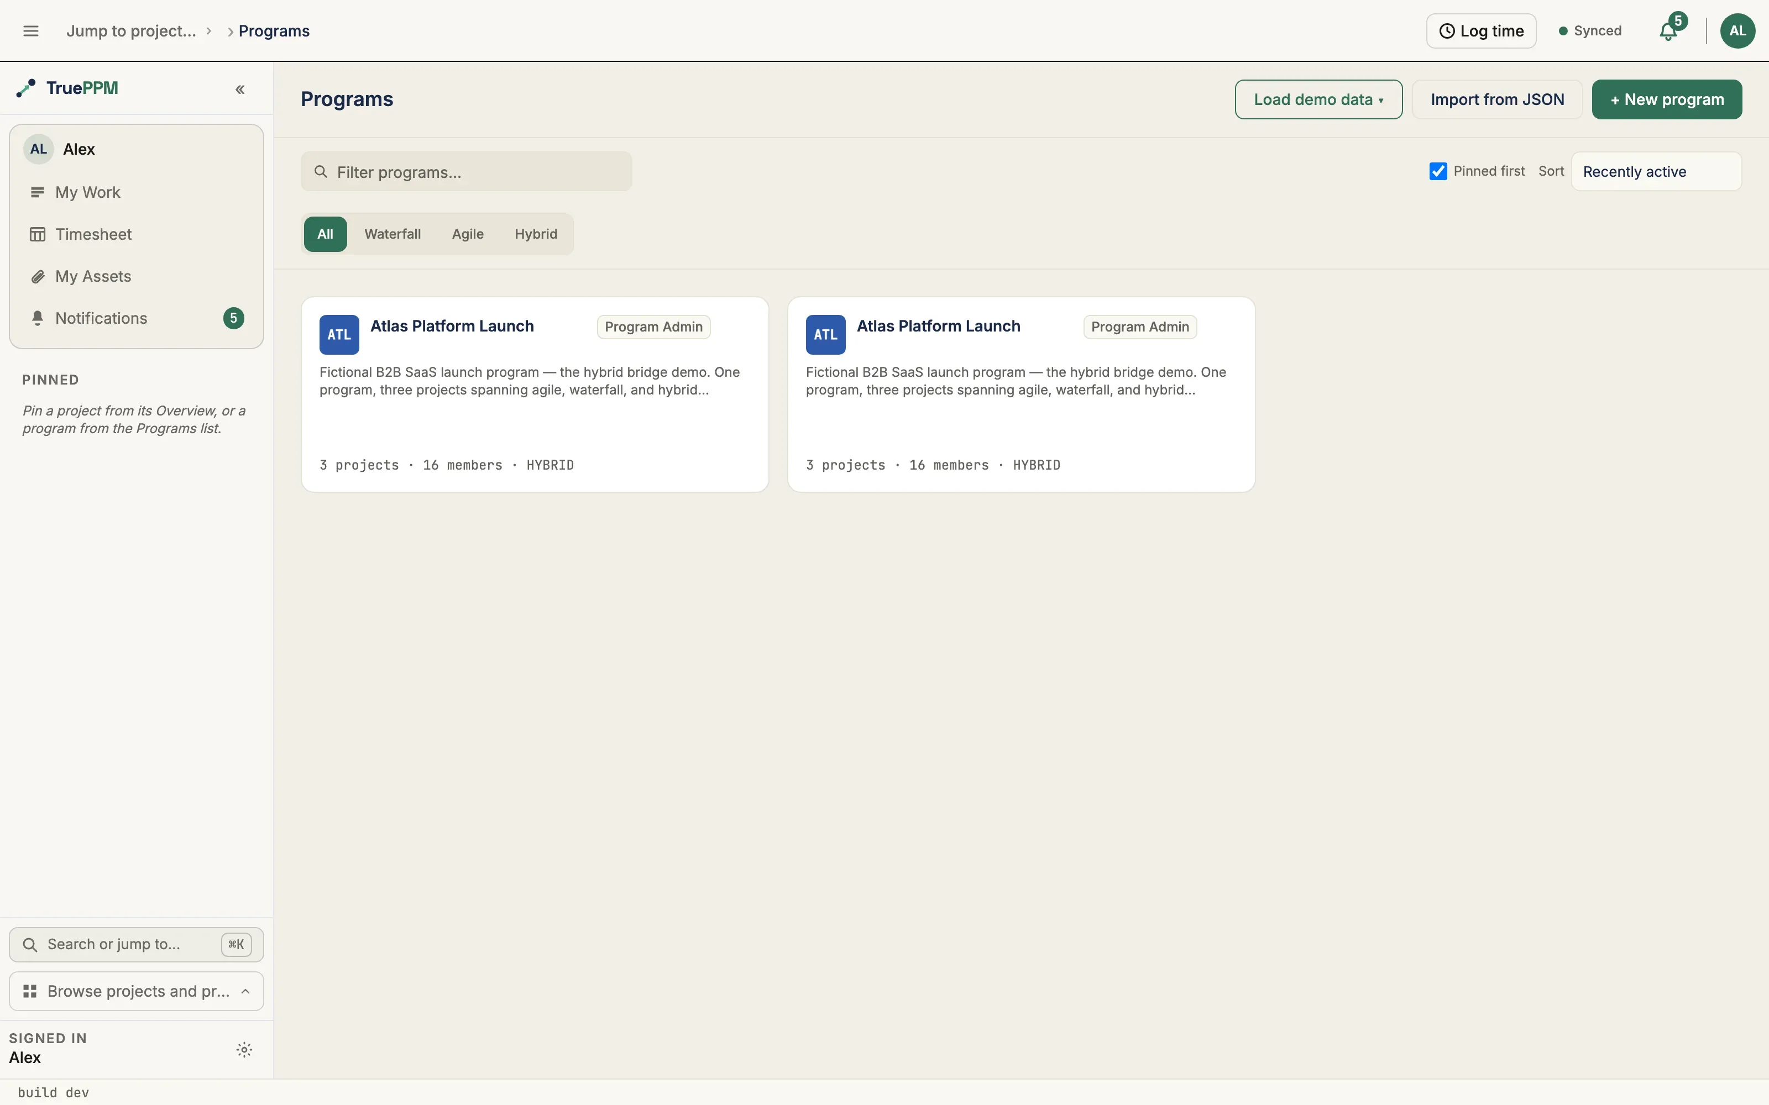This screenshot has height=1105, width=1769.
Task: Open the notifications bell in top bar
Action: (x=1668, y=31)
